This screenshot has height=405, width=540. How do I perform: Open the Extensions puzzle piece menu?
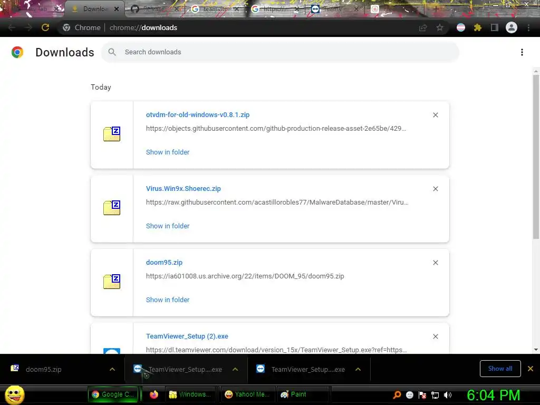pyautogui.click(x=477, y=27)
